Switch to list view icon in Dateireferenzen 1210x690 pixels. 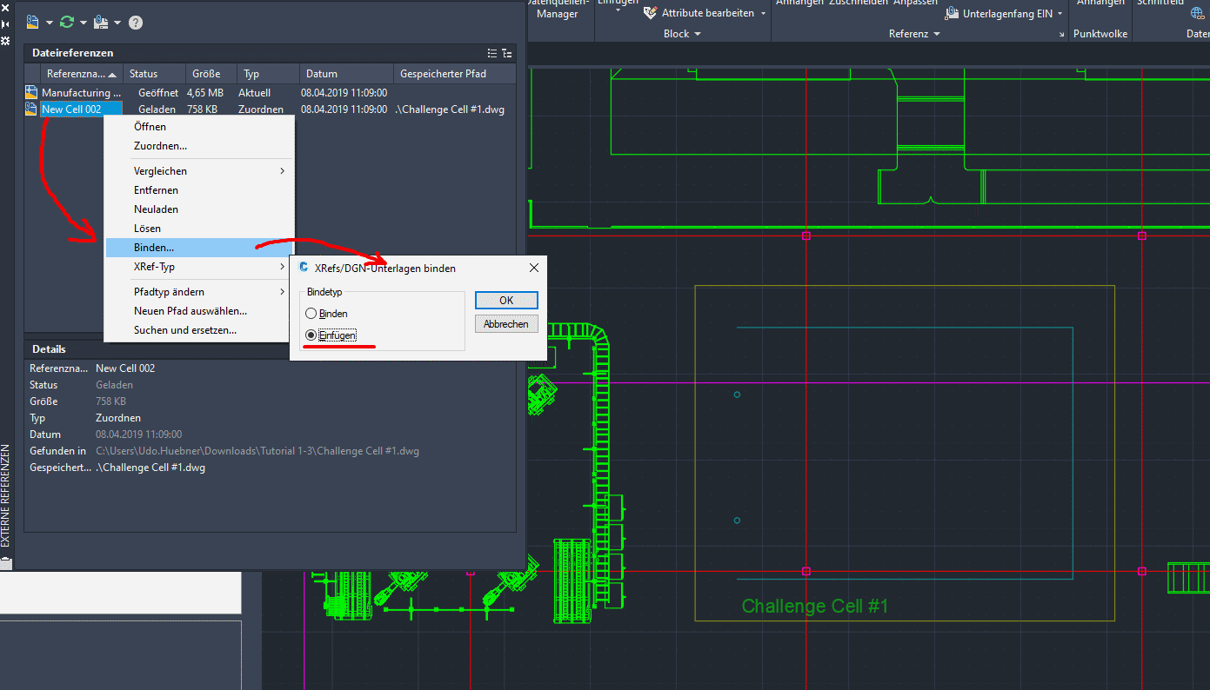(x=492, y=53)
